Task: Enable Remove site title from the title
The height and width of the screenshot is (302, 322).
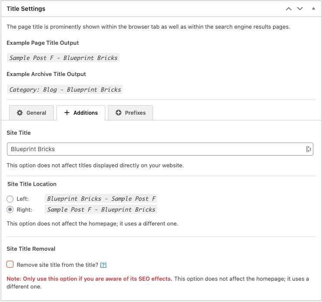Action: point(10,264)
